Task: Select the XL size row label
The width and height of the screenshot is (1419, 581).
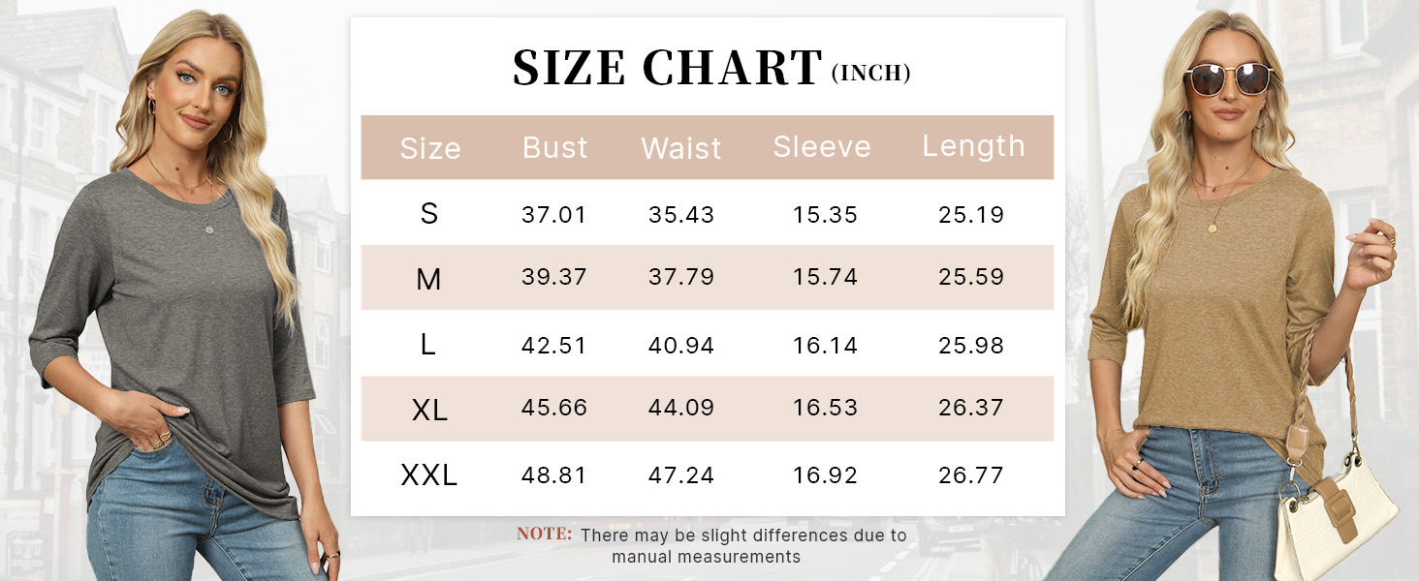Action: [429, 411]
